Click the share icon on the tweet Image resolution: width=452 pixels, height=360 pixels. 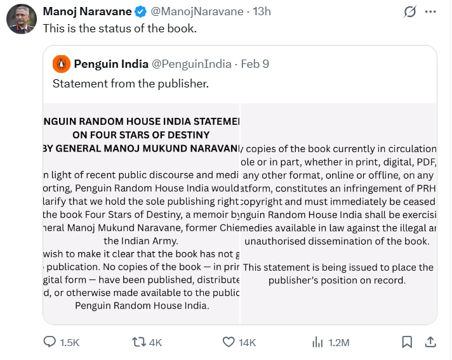[x=430, y=342]
